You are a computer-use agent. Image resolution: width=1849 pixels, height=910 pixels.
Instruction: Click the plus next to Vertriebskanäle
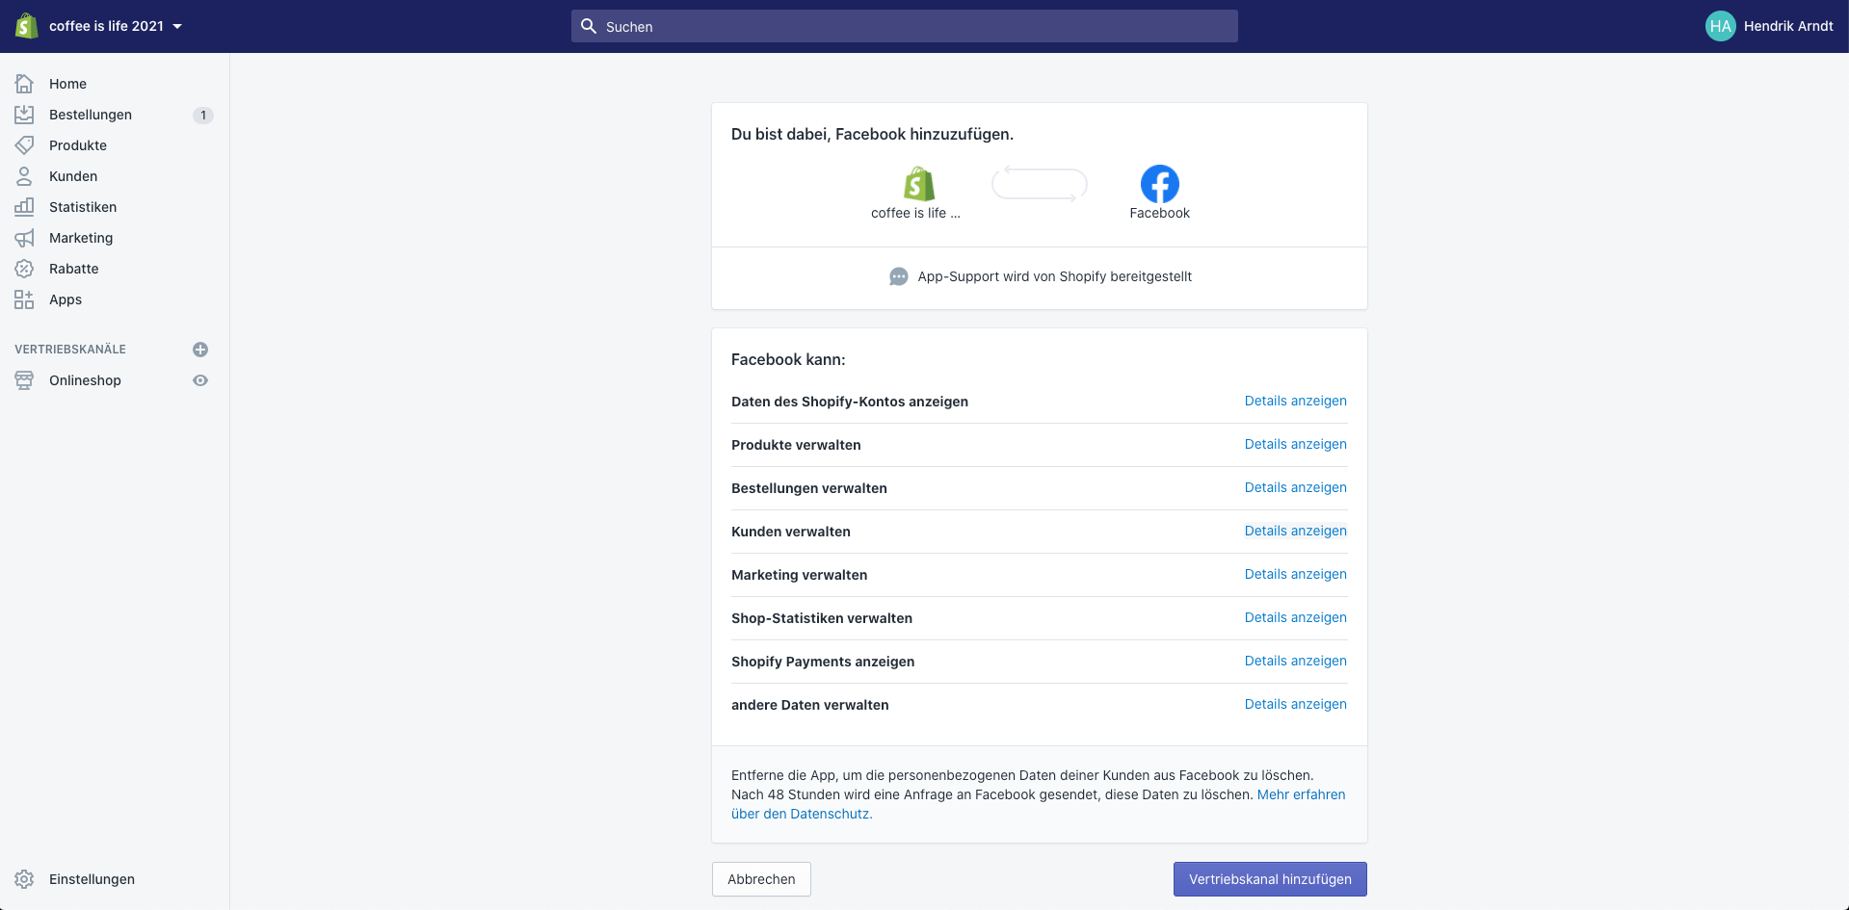coord(199,349)
